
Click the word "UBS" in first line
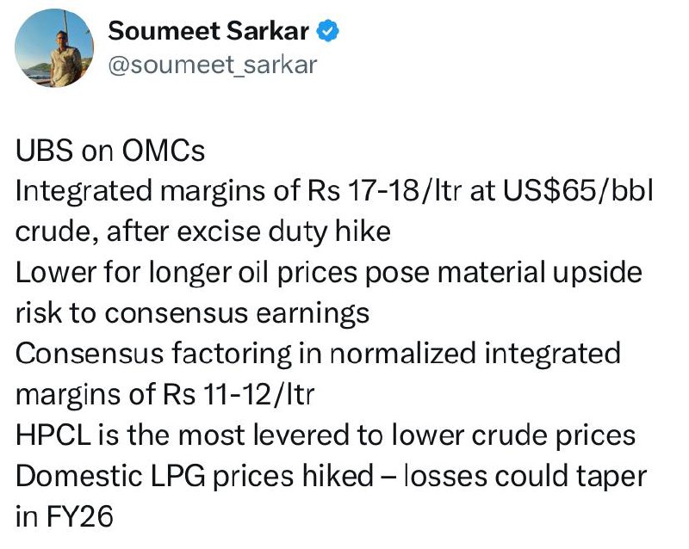tap(44, 151)
